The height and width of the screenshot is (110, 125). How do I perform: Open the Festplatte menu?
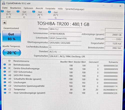50,8
